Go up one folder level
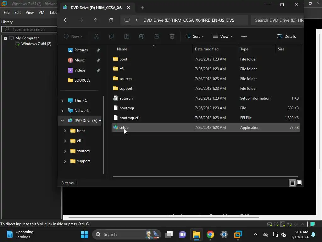This screenshot has width=322, height=242. point(96,20)
